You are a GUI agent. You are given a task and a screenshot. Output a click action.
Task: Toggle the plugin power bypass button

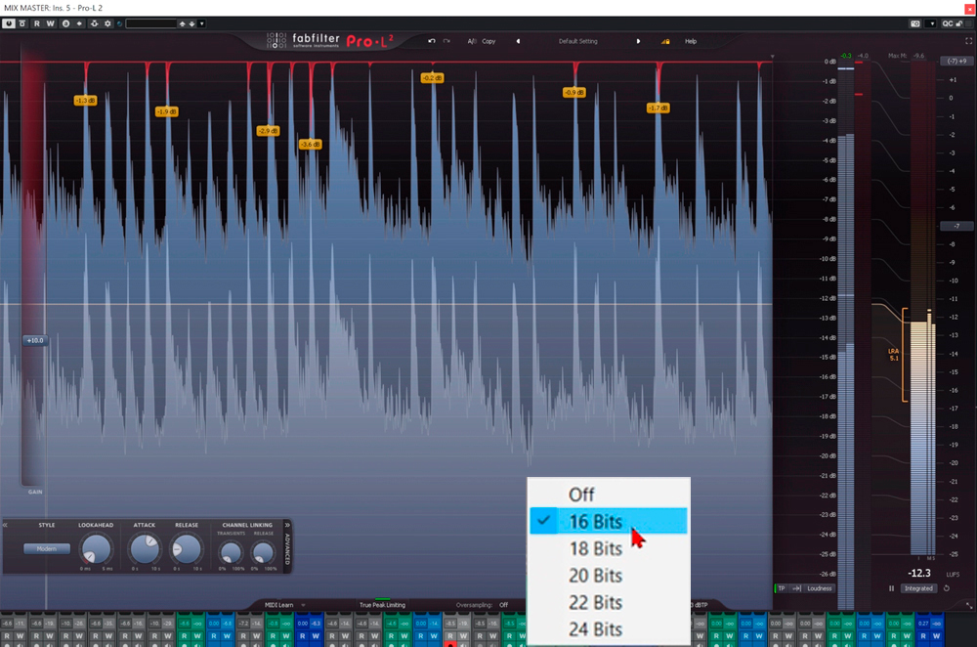coord(8,23)
